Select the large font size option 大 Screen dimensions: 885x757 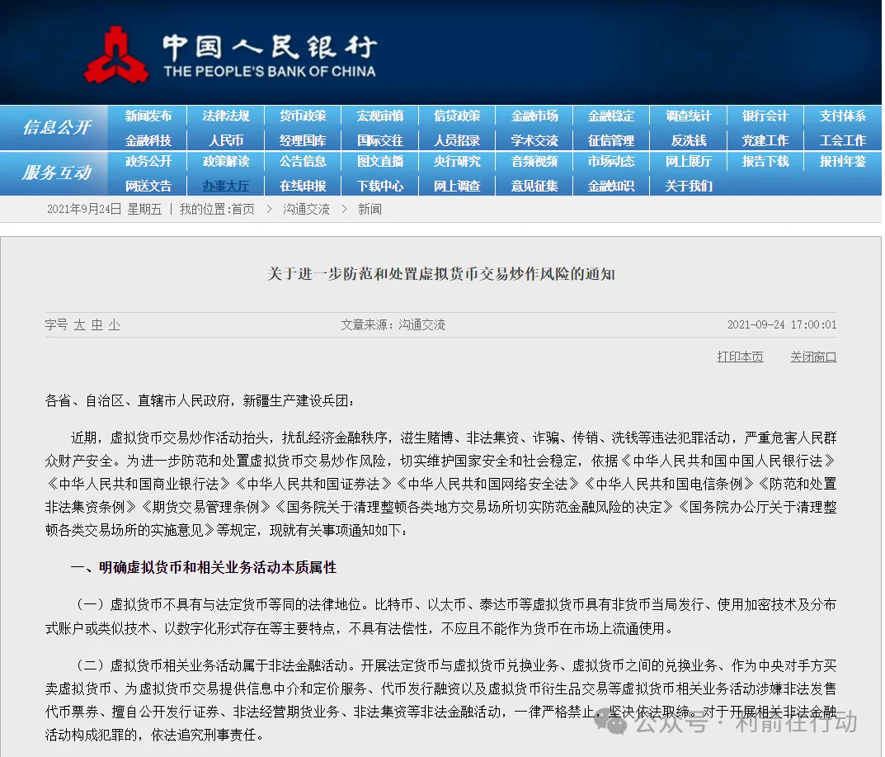[x=79, y=325]
